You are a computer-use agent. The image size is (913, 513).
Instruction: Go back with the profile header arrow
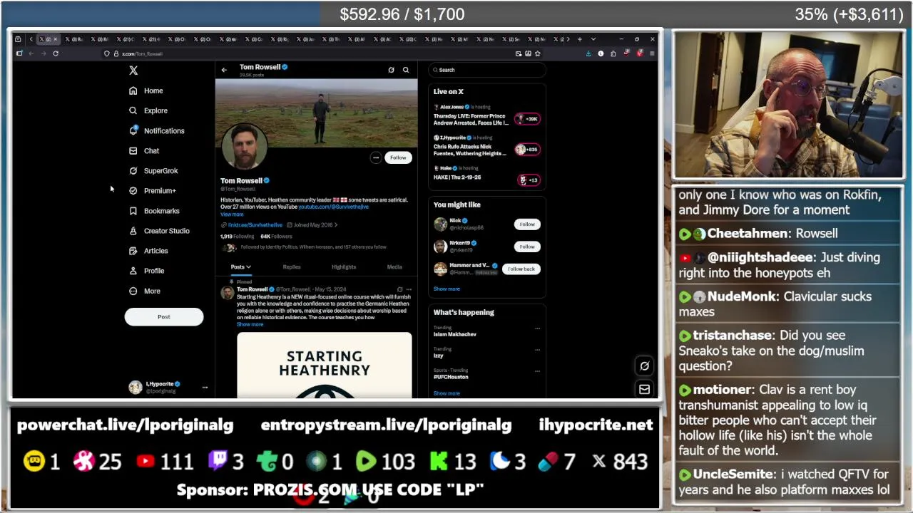pos(224,70)
